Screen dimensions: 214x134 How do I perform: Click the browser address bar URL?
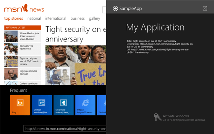(x=65, y=128)
